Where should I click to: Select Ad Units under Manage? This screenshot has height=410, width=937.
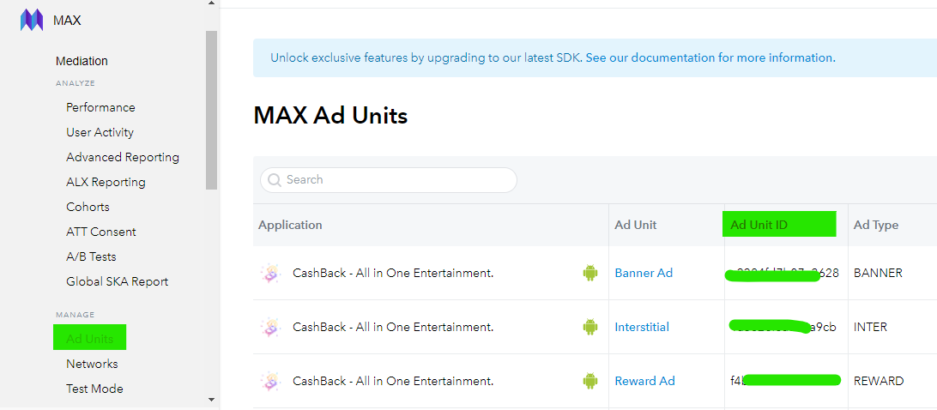click(x=89, y=339)
